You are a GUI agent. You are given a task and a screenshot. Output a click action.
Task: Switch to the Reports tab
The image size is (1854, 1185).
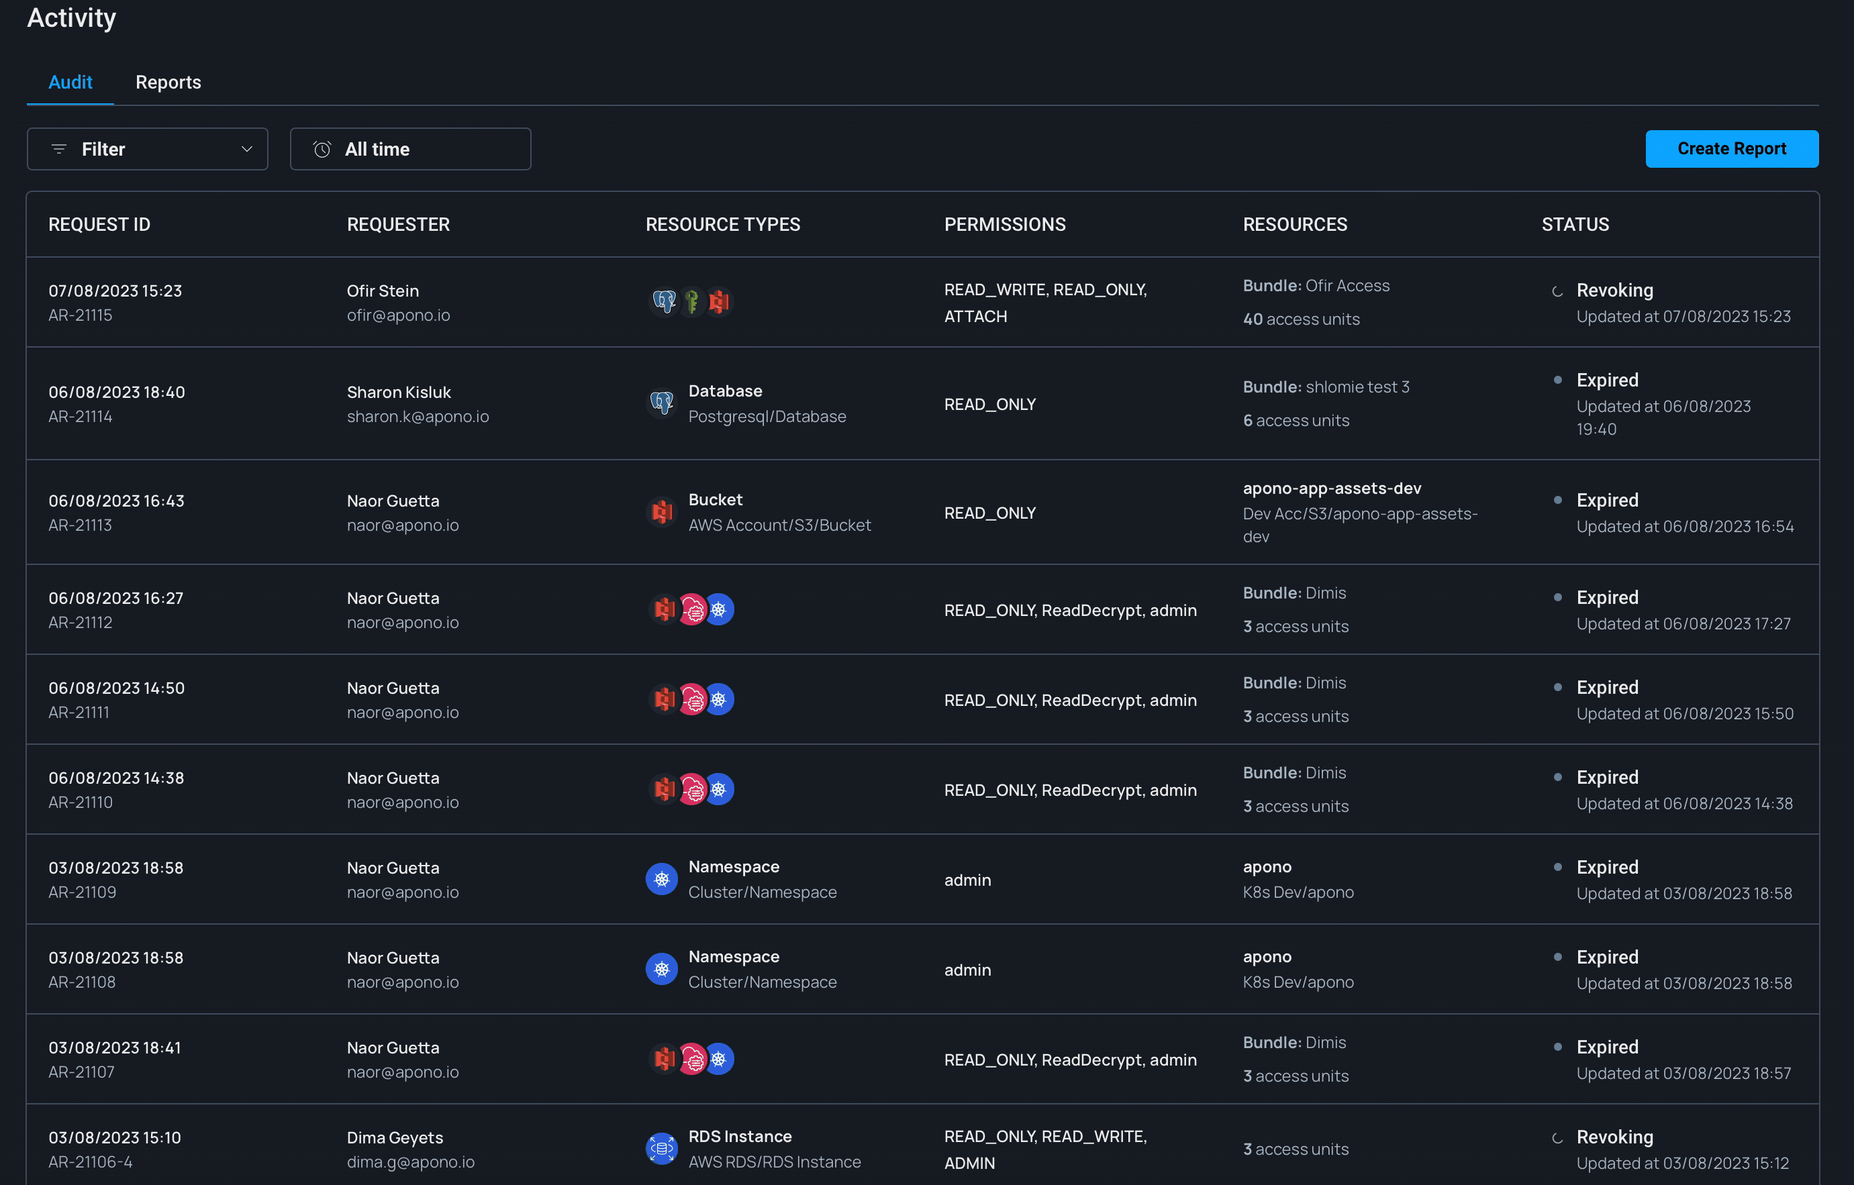click(x=168, y=83)
